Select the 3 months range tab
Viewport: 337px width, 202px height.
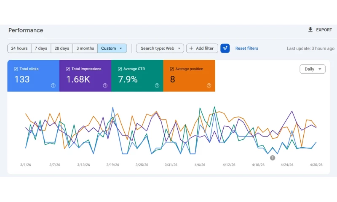coord(86,48)
